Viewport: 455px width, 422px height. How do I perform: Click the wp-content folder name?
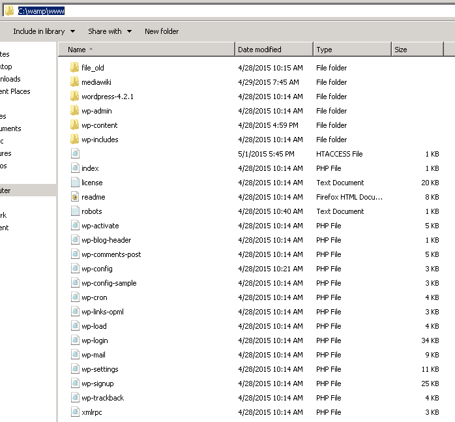(99, 125)
